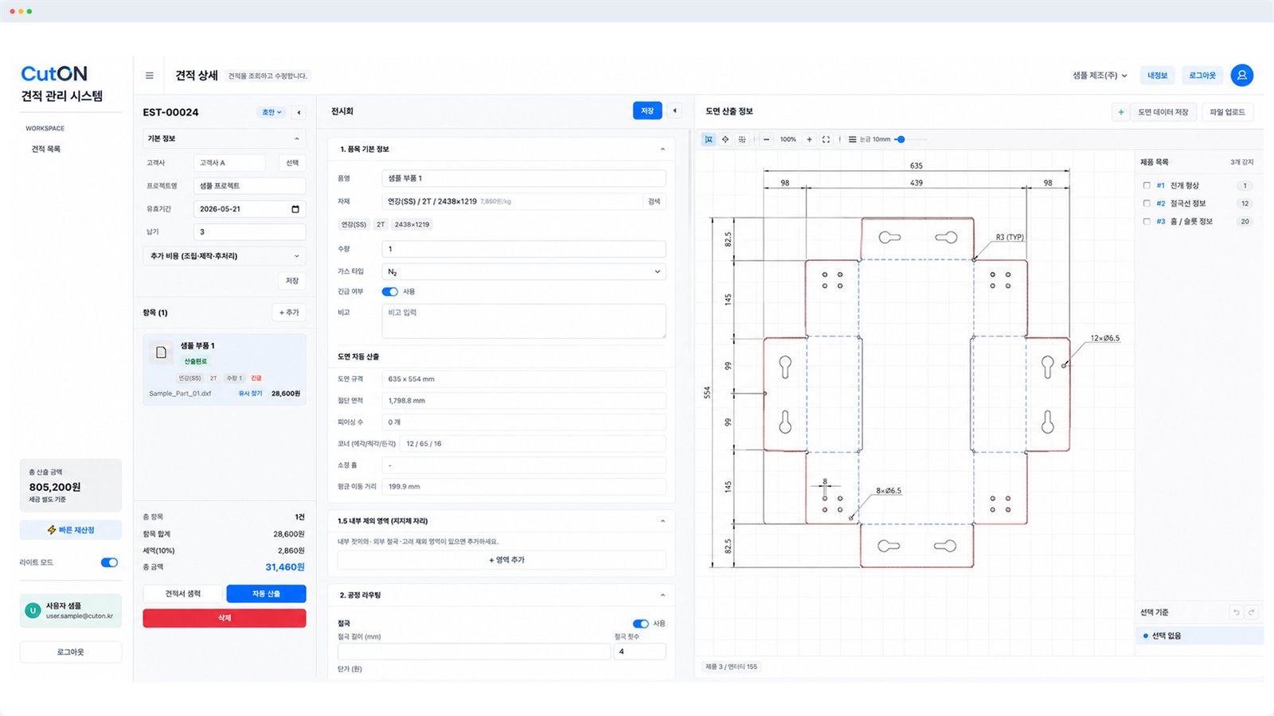Image resolution: width=1274 pixels, height=716 pixels.
Task: Select the dimension display tool in drawing toolbar
Action: [x=709, y=139]
